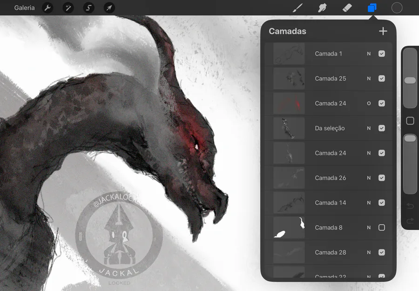Activate the Selection tool icon
This screenshot has width=419, height=291.
[89, 8]
